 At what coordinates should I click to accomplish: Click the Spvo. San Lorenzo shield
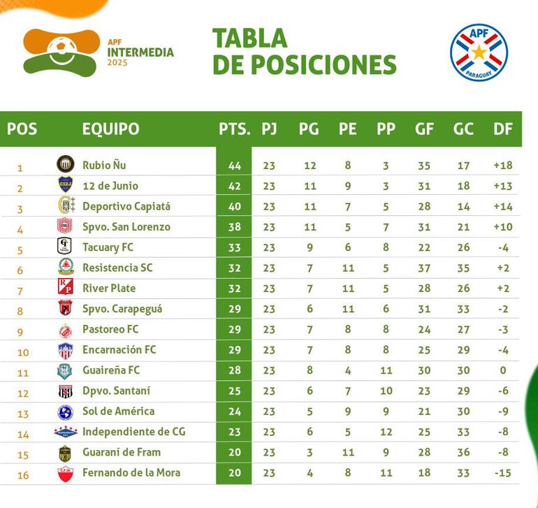65,226
